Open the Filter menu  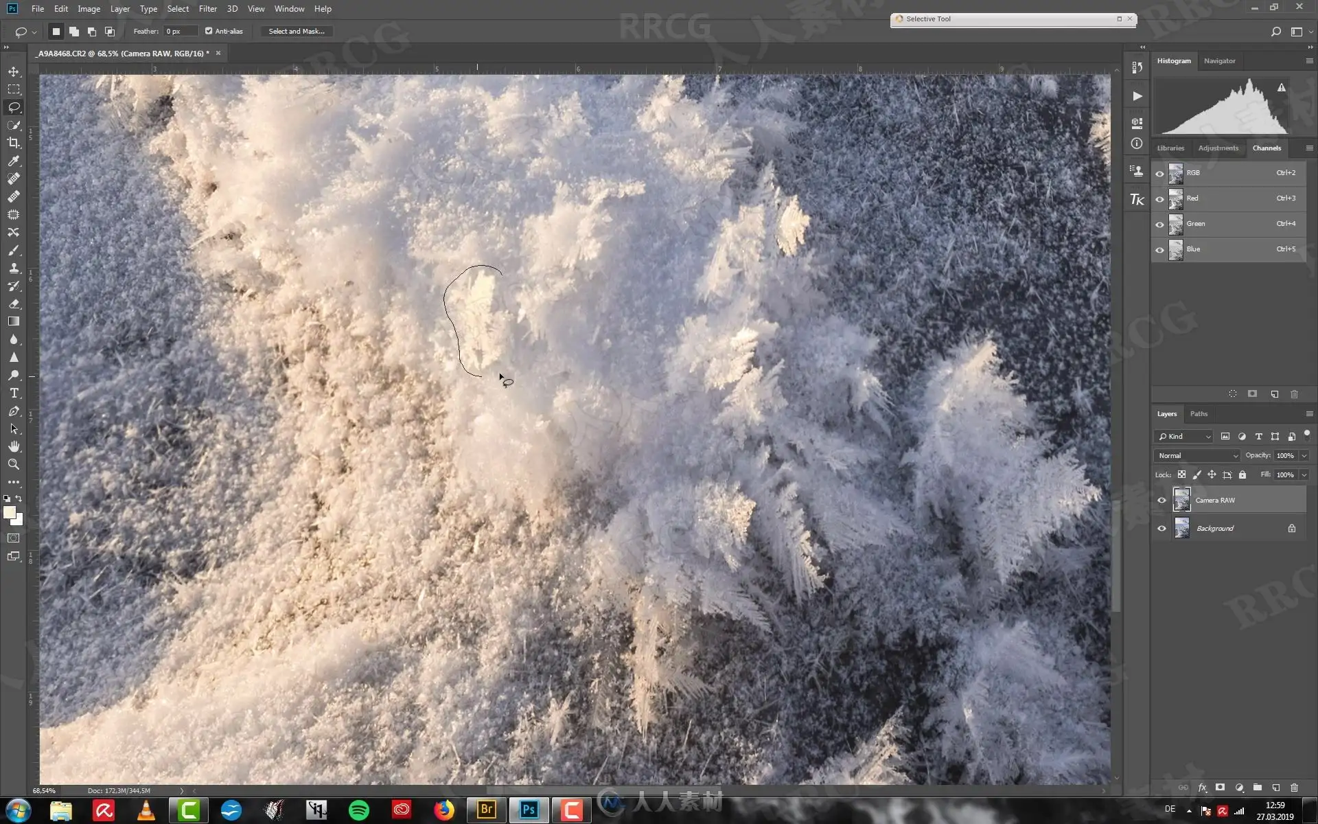pos(207,9)
